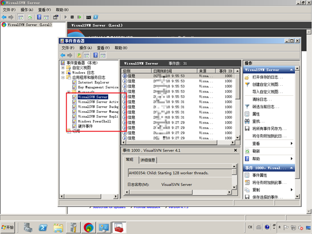Click Forward arrow in Event Viewer toolbar
Image resolution: width=312 pixels, height=234 pixels.
click(69, 55)
